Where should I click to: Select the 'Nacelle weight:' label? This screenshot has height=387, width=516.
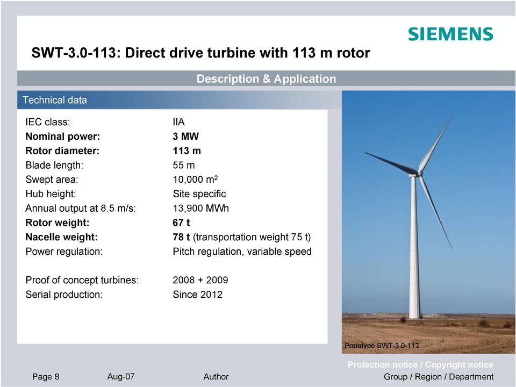point(61,237)
